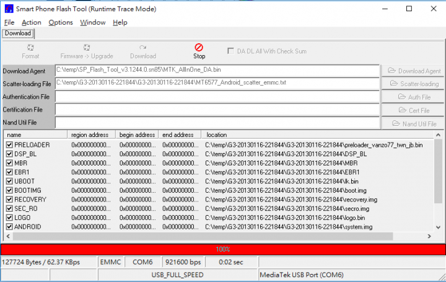Click the 0:02 sec elapsed time status

click(231, 262)
